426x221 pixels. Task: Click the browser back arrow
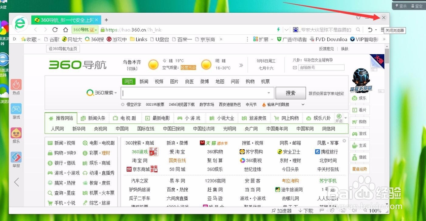click(x=36, y=30)
